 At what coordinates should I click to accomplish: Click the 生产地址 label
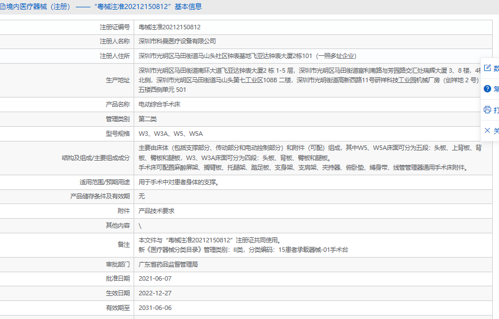[118, 80]
